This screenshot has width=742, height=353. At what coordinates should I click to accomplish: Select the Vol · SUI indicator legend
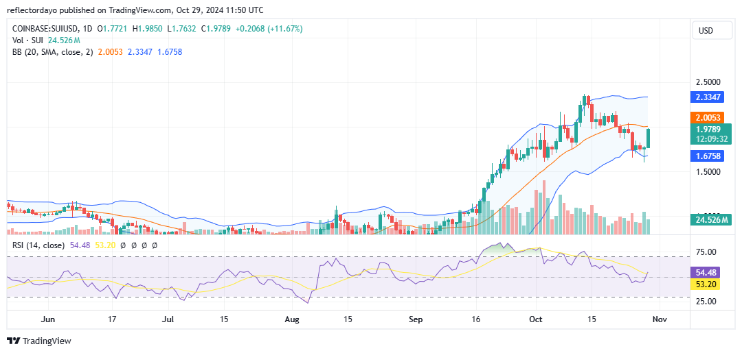click(x=28, y=40)
